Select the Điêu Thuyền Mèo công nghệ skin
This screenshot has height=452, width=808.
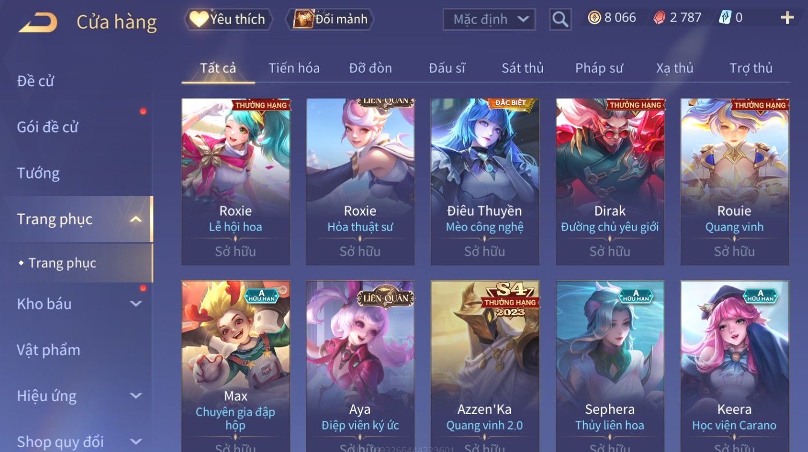point(484,182)
